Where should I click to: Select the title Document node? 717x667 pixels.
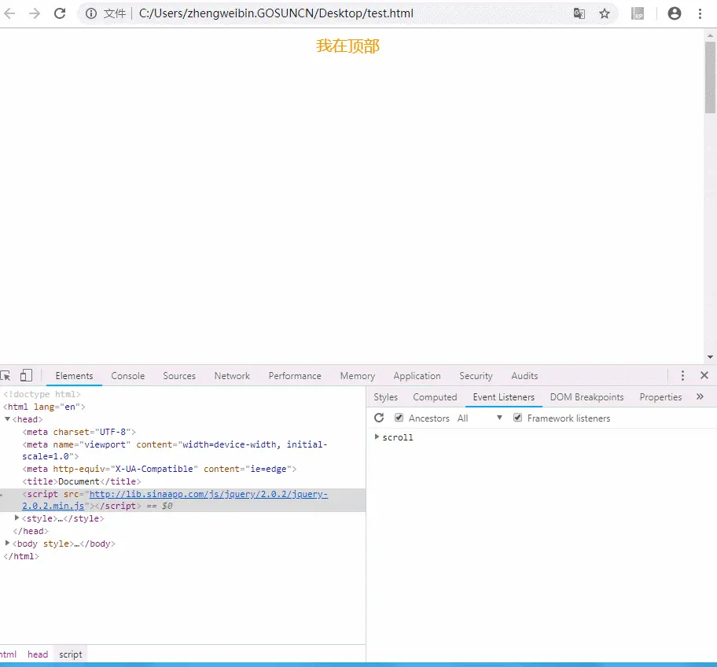click(82, 481)
